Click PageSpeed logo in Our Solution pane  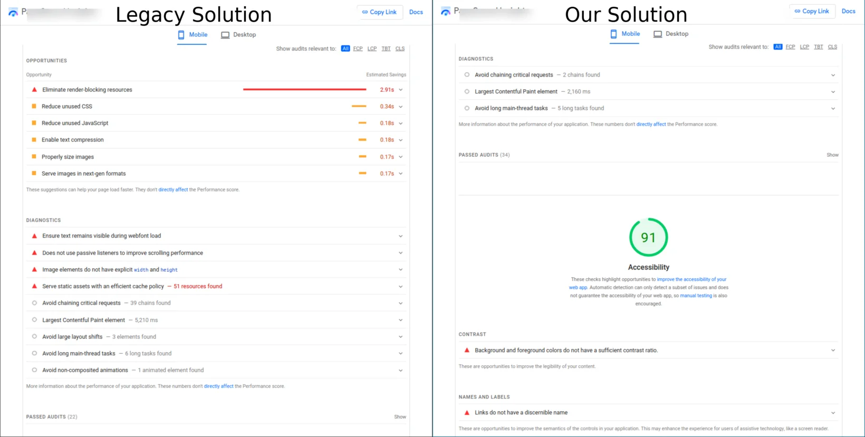446,11
